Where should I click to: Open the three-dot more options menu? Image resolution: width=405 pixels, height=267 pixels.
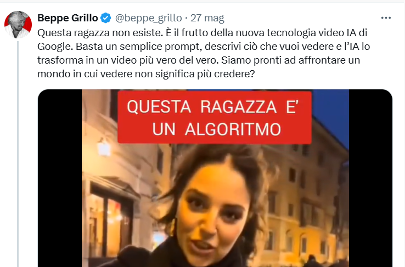click(386, 18)
